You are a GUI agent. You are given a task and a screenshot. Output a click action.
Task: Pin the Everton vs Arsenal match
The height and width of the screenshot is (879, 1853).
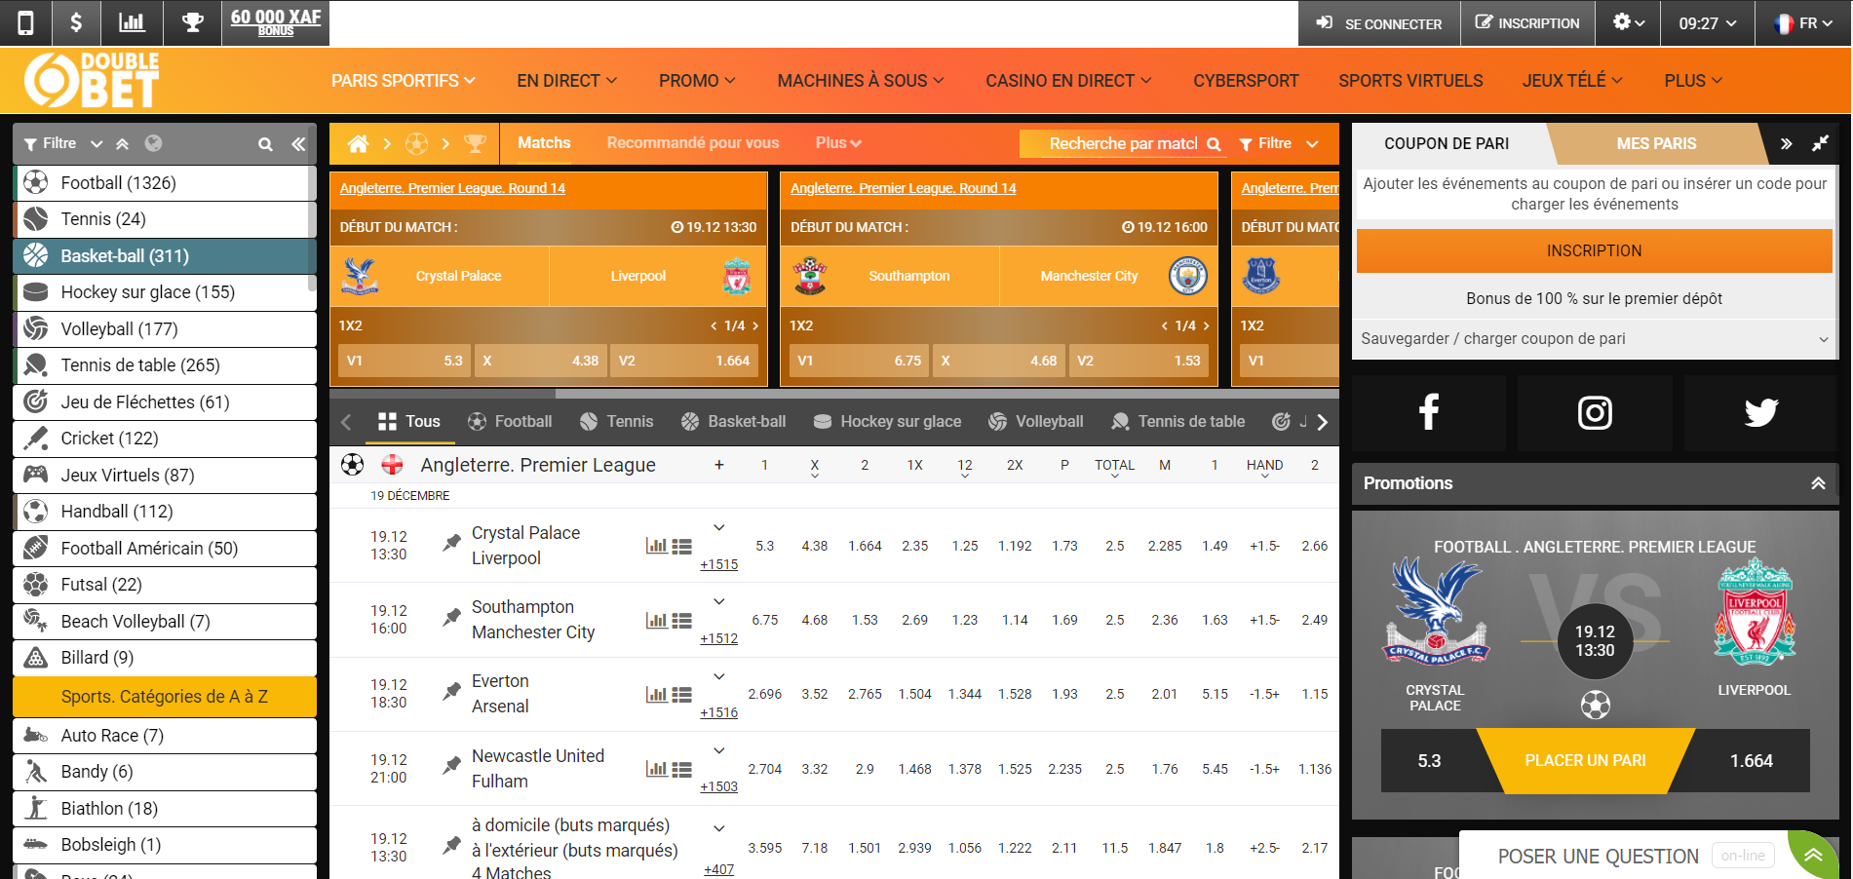coord(451,691)
